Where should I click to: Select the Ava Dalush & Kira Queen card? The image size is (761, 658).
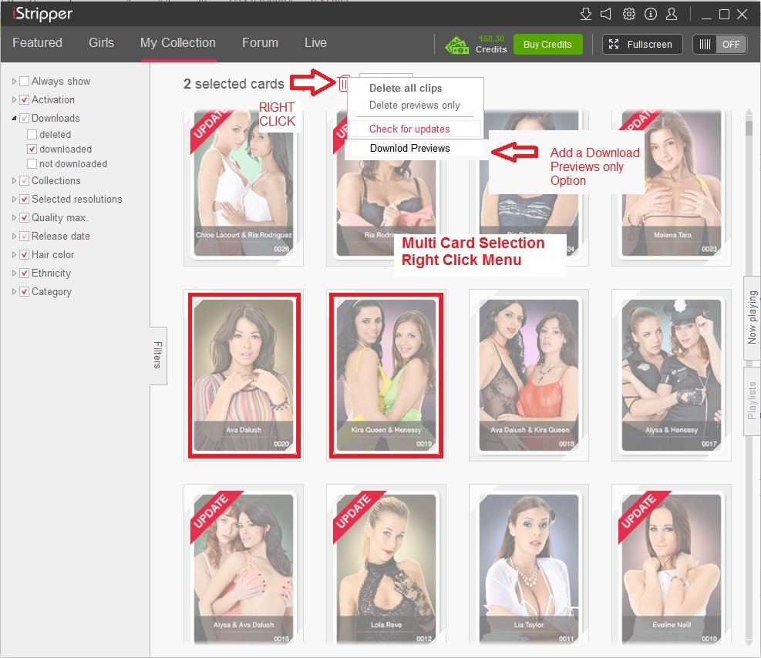(529, 374)
